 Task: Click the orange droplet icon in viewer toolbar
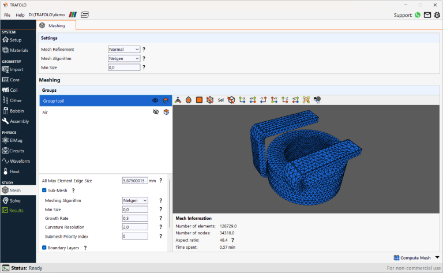pyautogui.click(x=189, y=100)
